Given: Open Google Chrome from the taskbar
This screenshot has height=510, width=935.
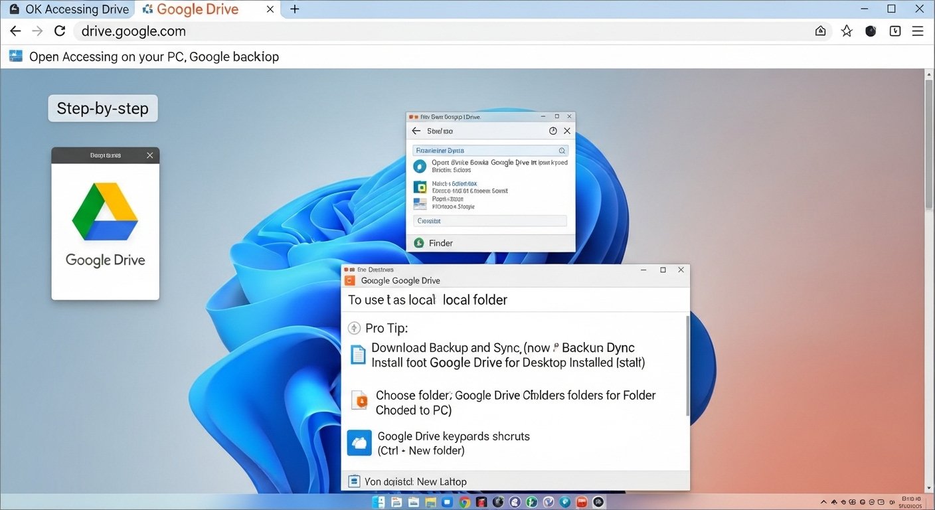Looking at the screenshot, I should click(x=464, y=502).
